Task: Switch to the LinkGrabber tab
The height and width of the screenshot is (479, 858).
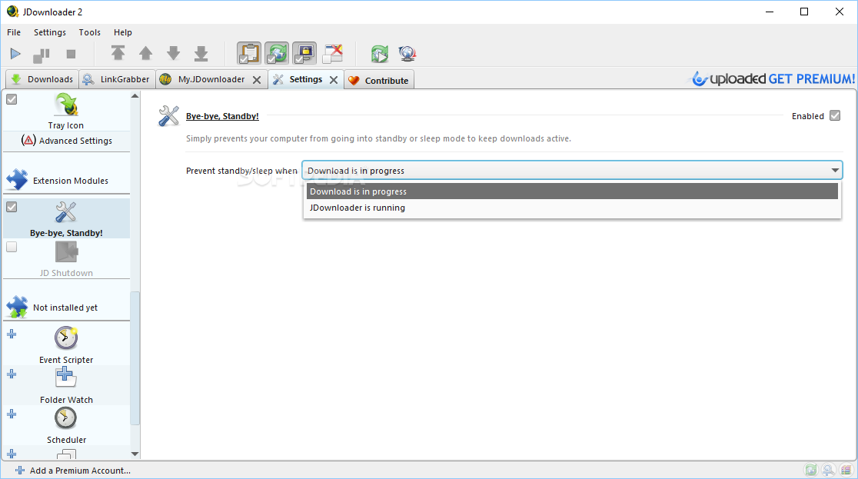Action: pyautogui.click(x=117, y=79)
